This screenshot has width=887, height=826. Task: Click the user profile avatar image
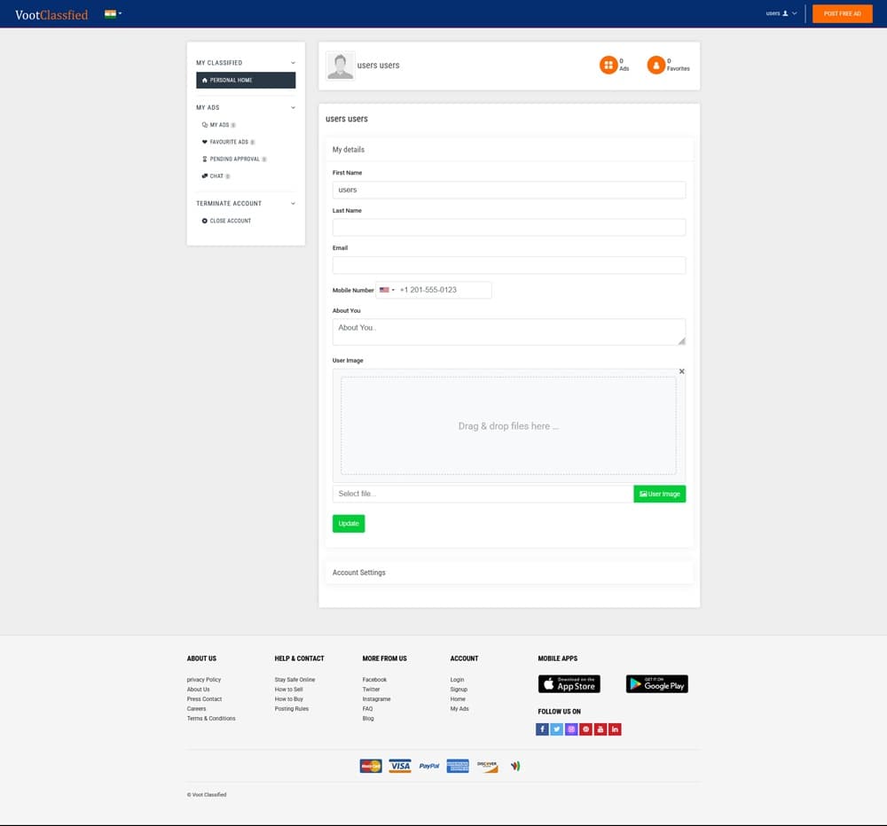click(340, 66)
